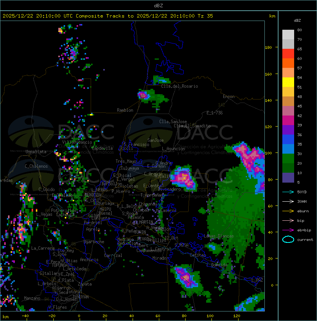The height and width of the screenshot is (321, 317).
Task: Click the 'V_Flores' map label
Action: [58, 307]
